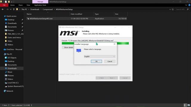Close the Installer Language dialog
This screenshot has width=191, height=107.
pos(114,44)
